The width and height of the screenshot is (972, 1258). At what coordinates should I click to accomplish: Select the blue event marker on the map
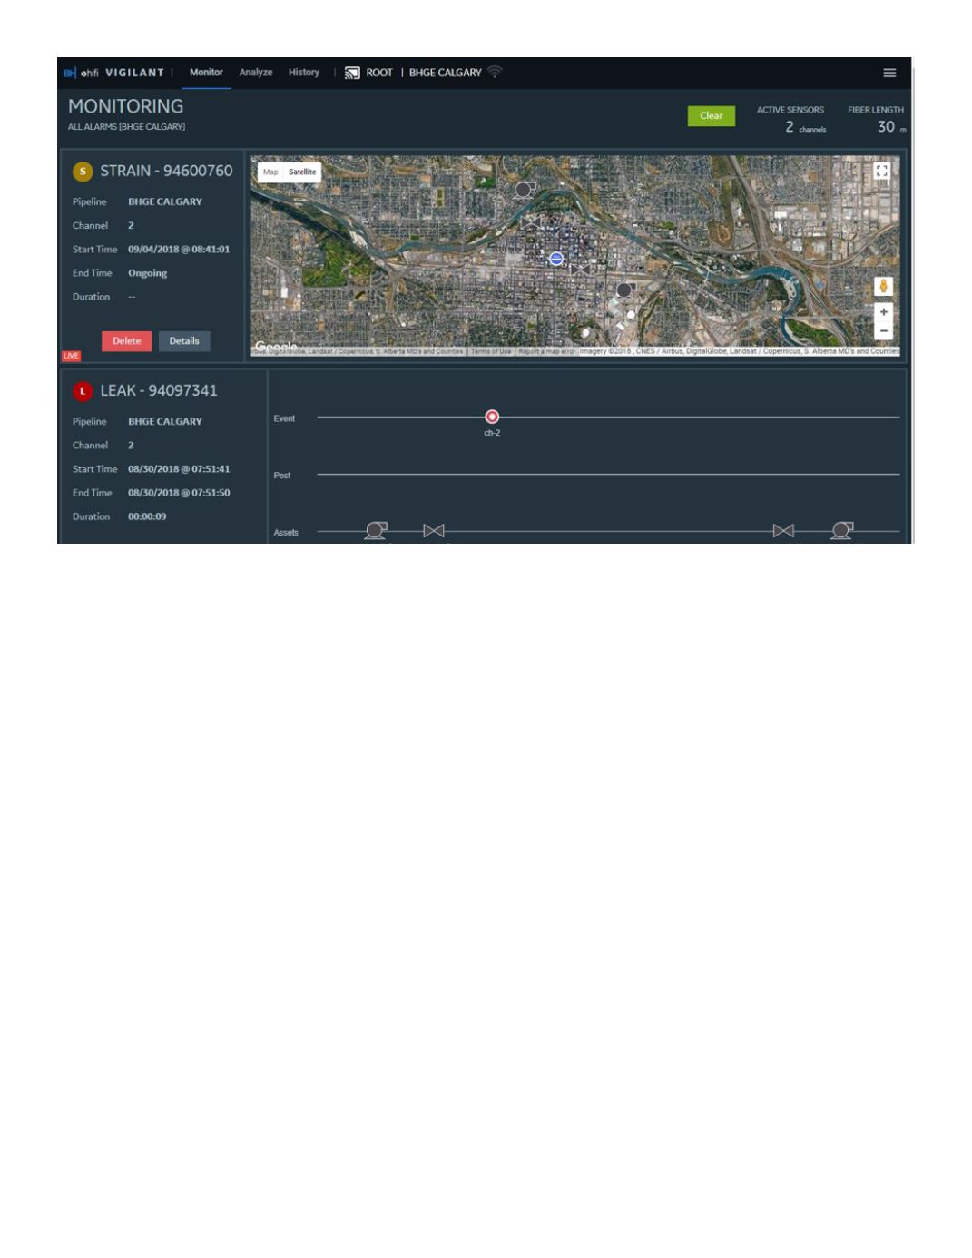pos(556,259)
